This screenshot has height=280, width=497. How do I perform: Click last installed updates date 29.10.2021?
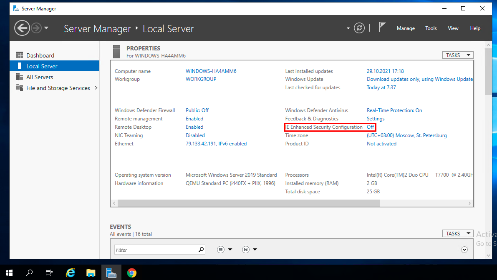[x=385, y=71]
